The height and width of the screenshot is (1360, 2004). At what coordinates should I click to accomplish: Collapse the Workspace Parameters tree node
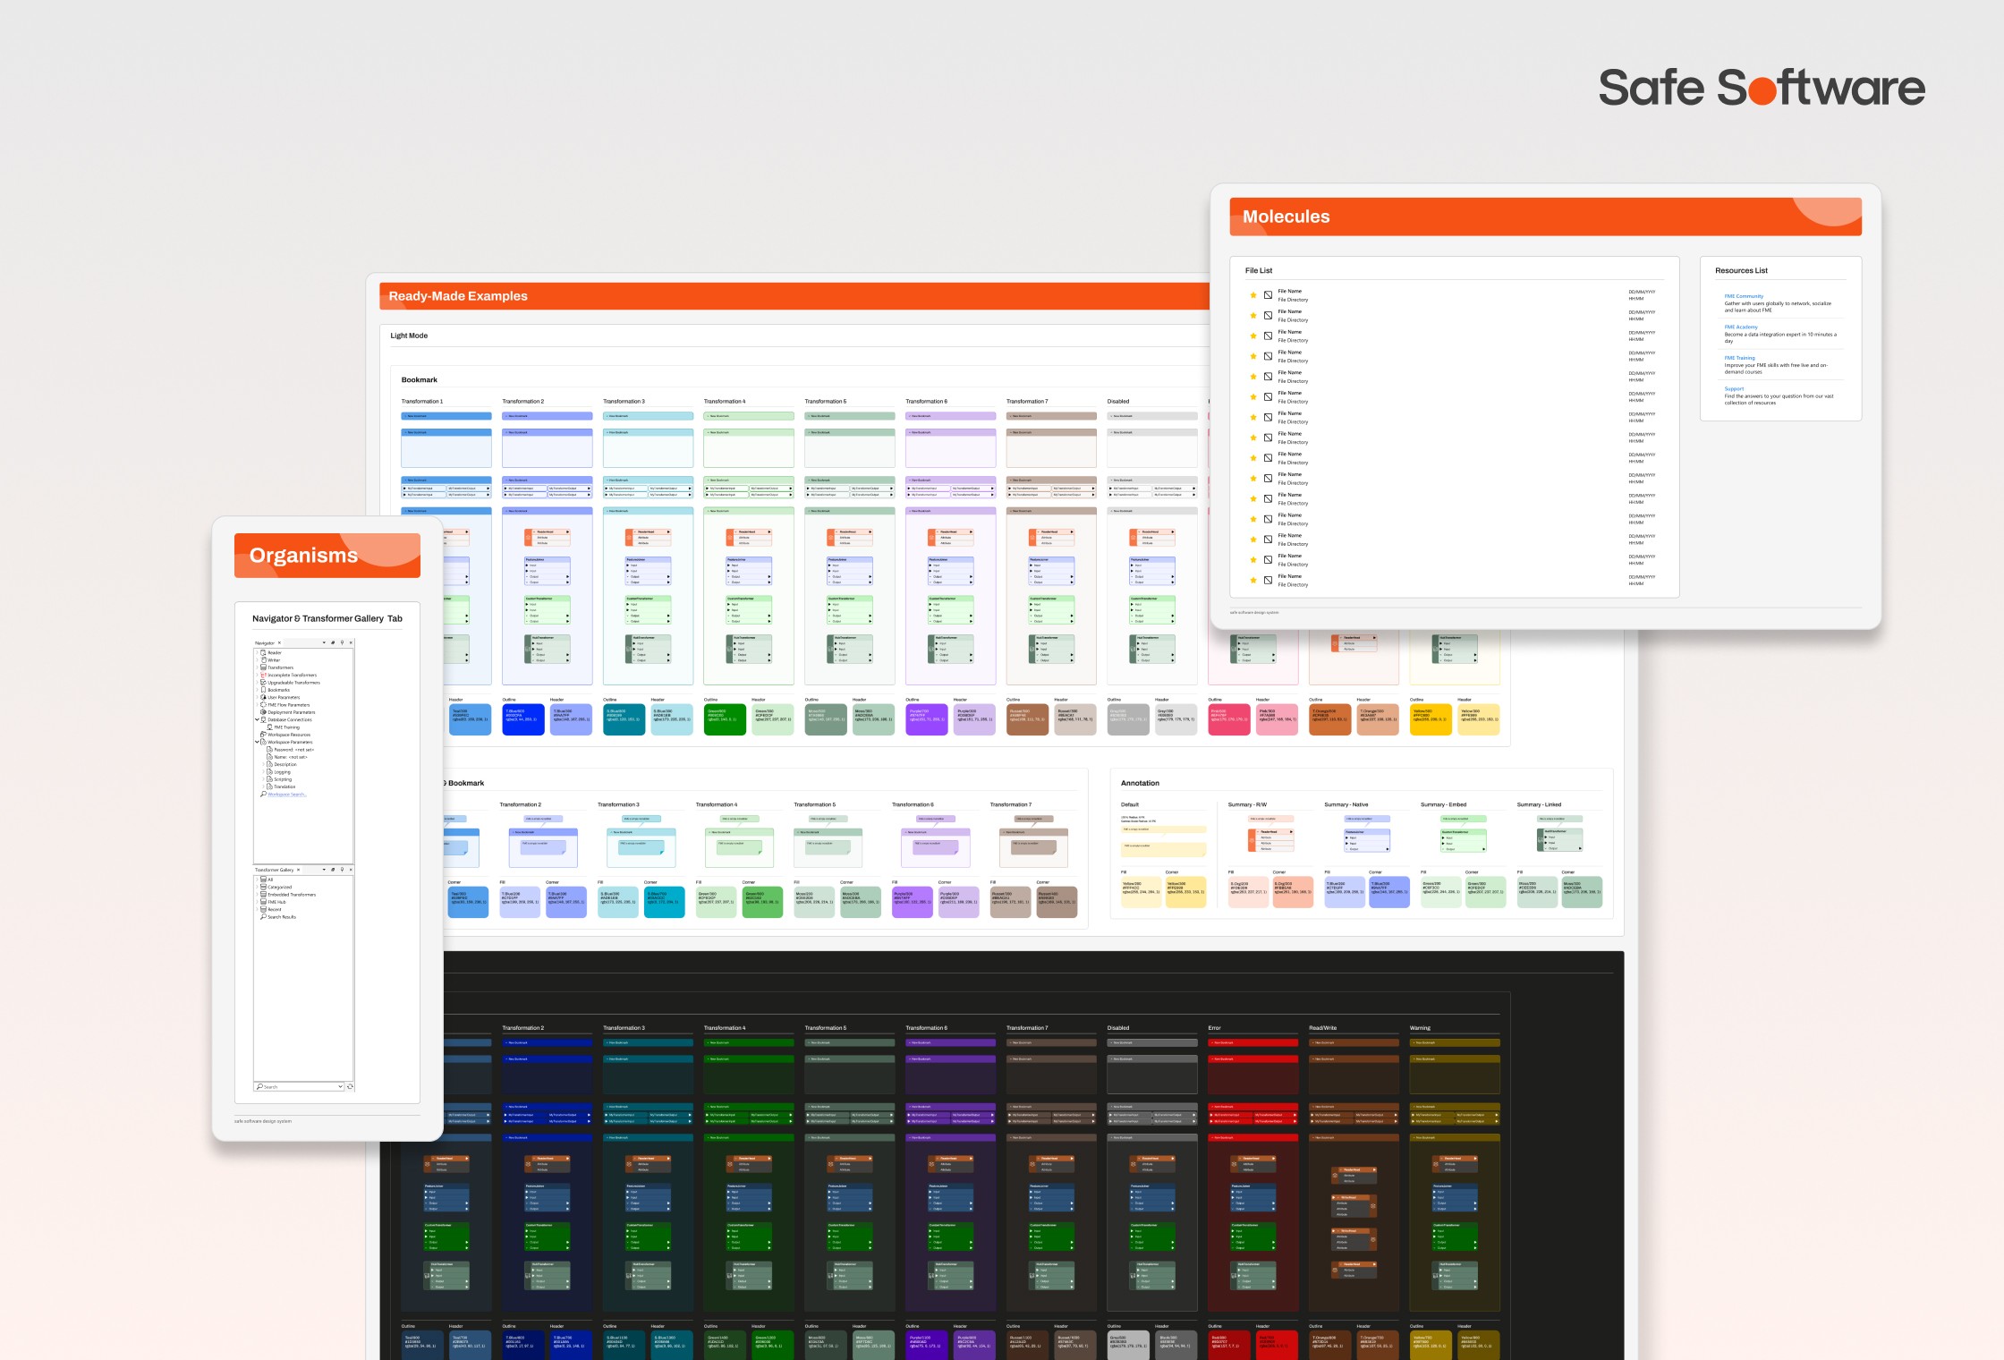pos(257,742)
